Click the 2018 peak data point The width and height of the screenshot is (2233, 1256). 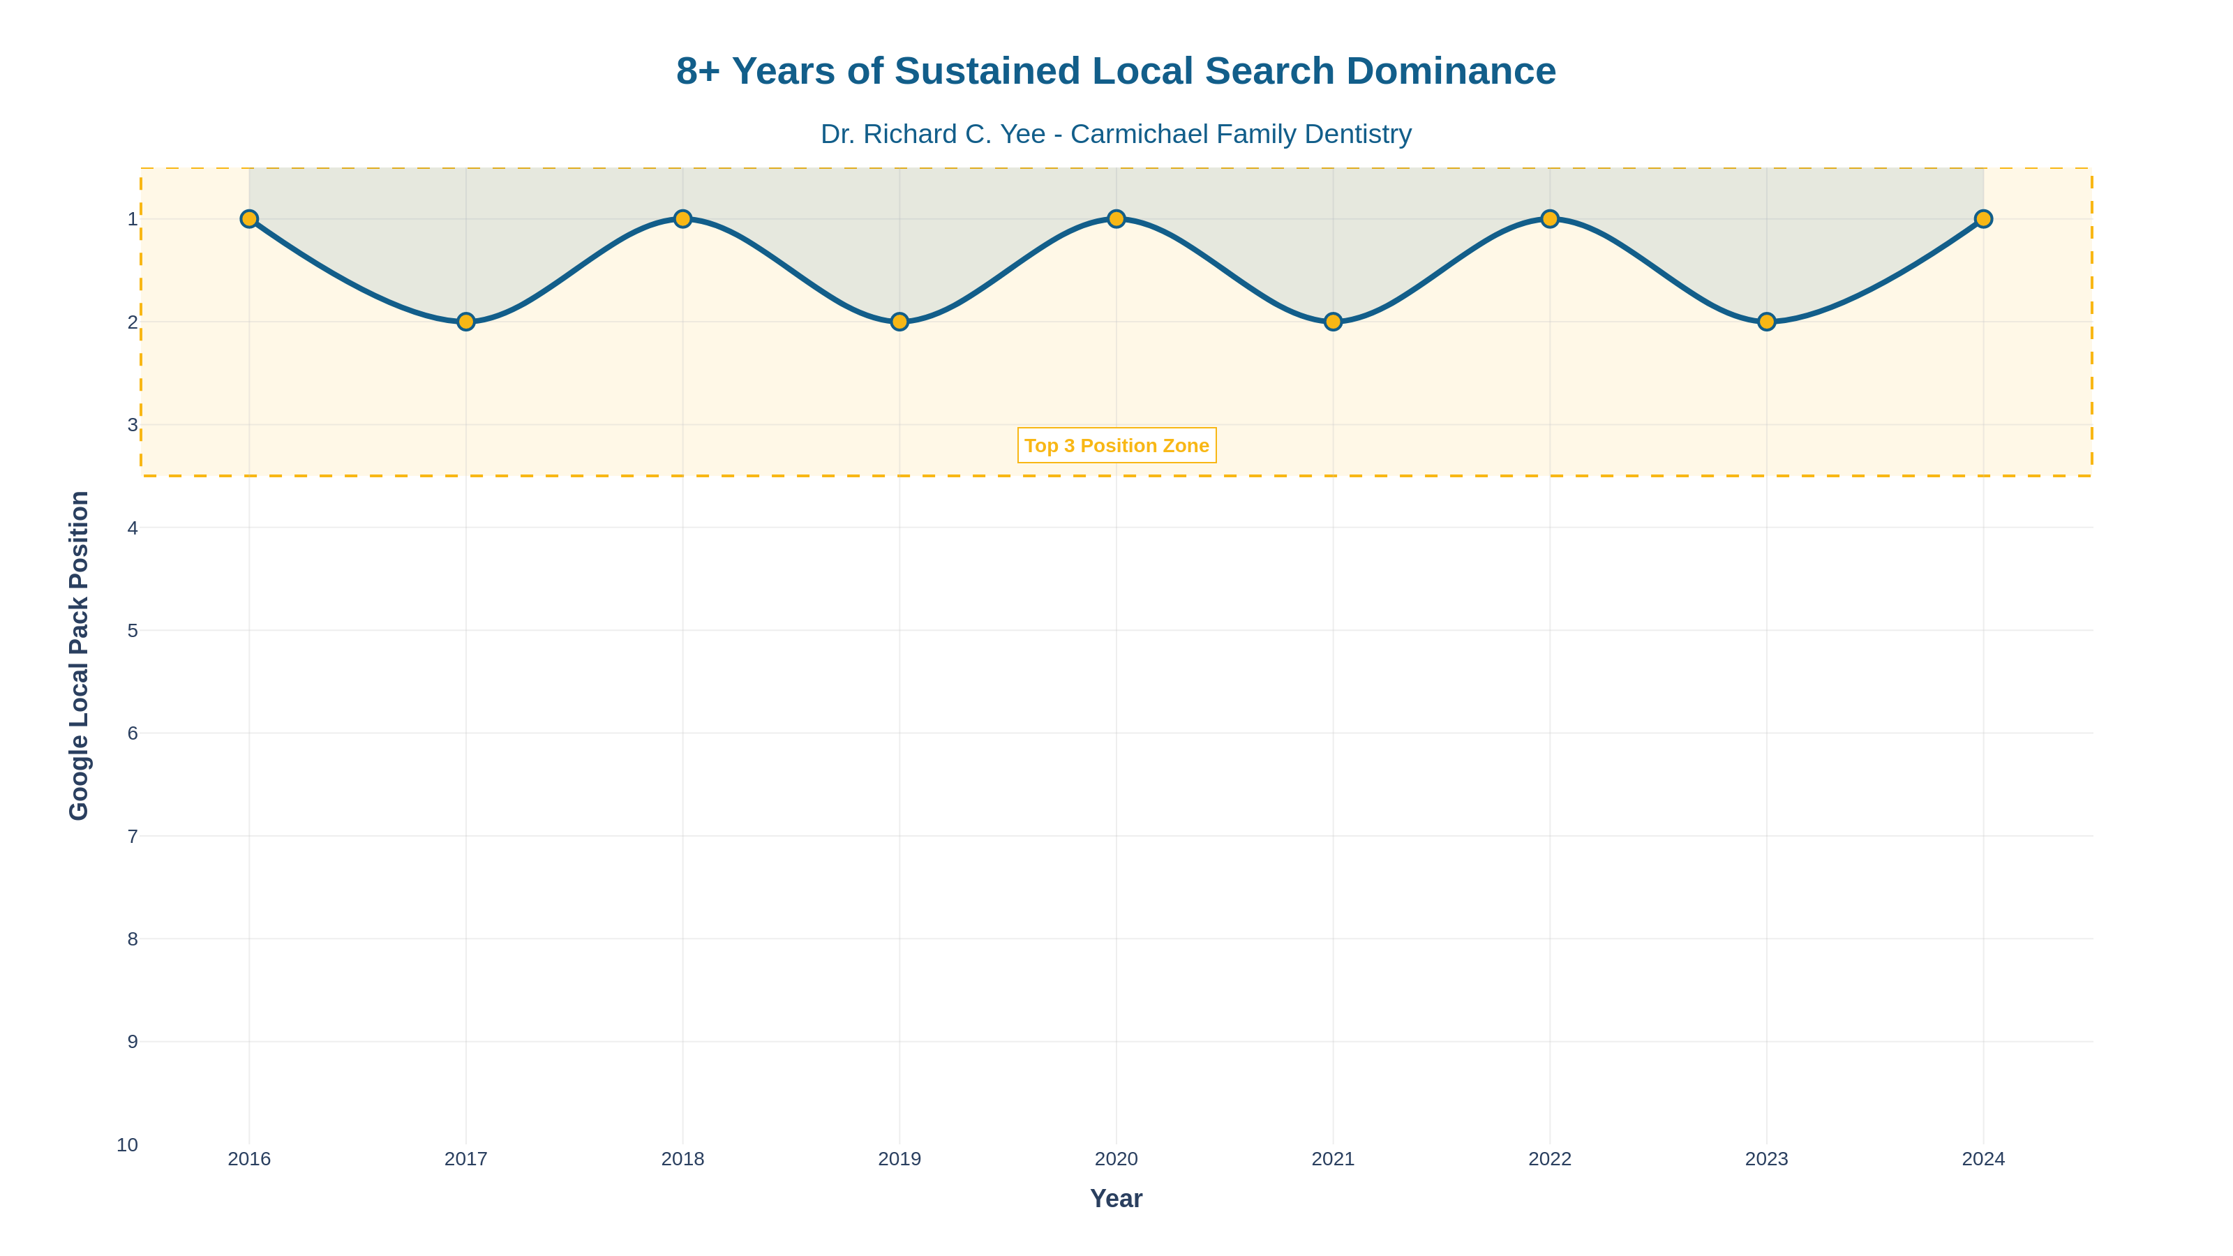tap(683, 219)
